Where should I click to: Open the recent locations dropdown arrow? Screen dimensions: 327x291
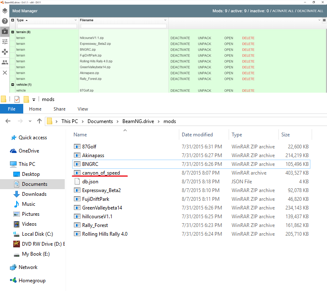[x=30, y=121]
